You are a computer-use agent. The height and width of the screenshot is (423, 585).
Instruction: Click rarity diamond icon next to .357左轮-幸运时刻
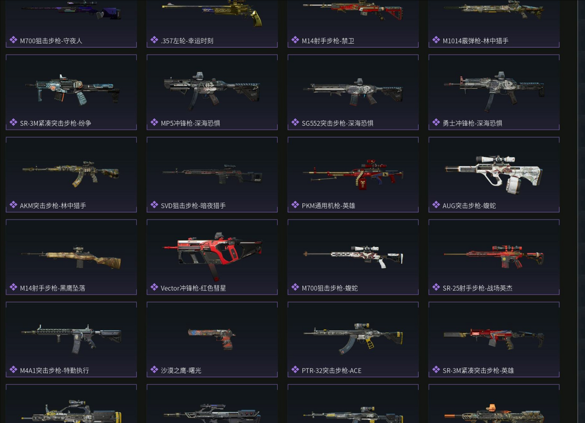(154, 40)
